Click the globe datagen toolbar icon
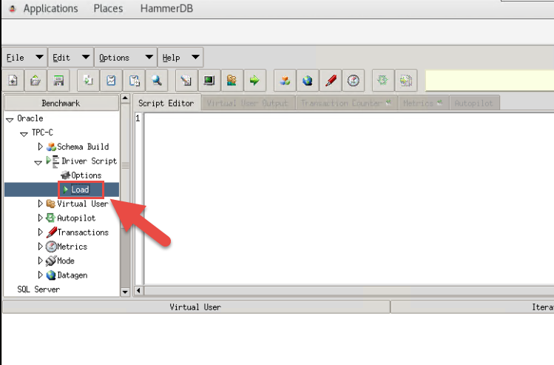 pyautogui.click(x=308, y=81)
